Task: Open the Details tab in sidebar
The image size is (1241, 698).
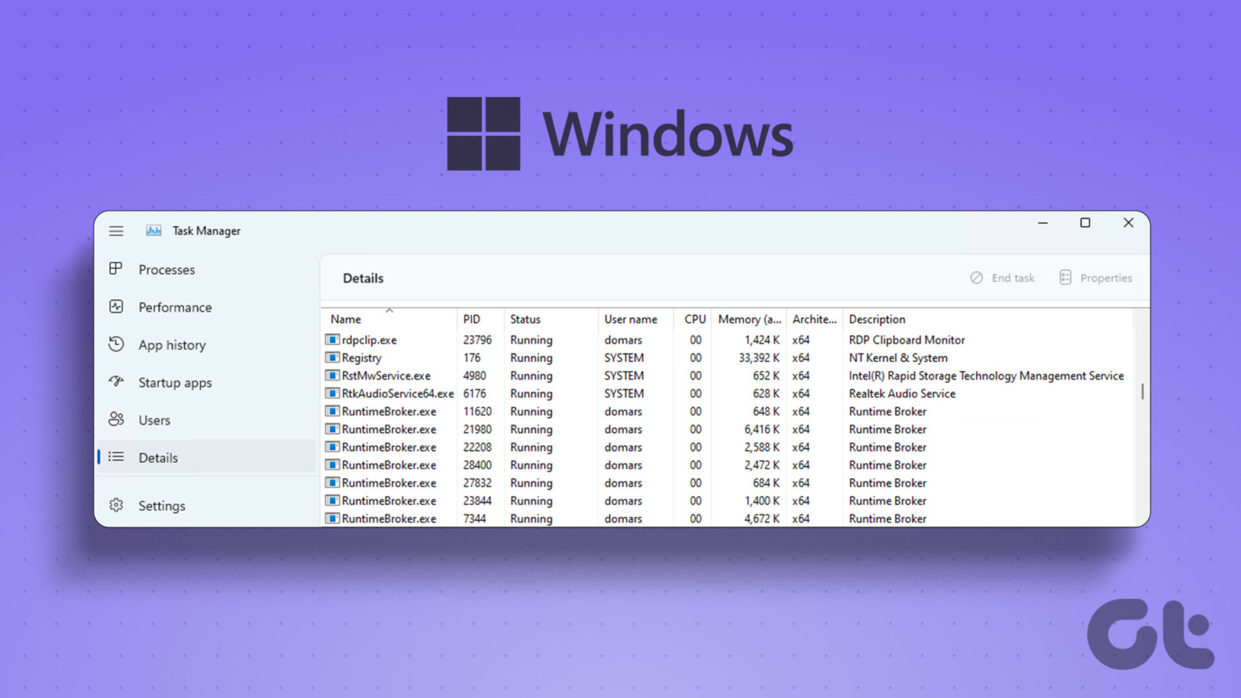Action: [x=158, y=457]
